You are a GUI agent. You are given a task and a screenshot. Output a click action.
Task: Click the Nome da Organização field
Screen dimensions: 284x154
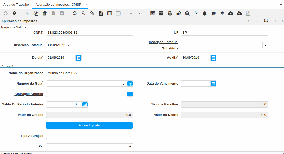(157, 73)
